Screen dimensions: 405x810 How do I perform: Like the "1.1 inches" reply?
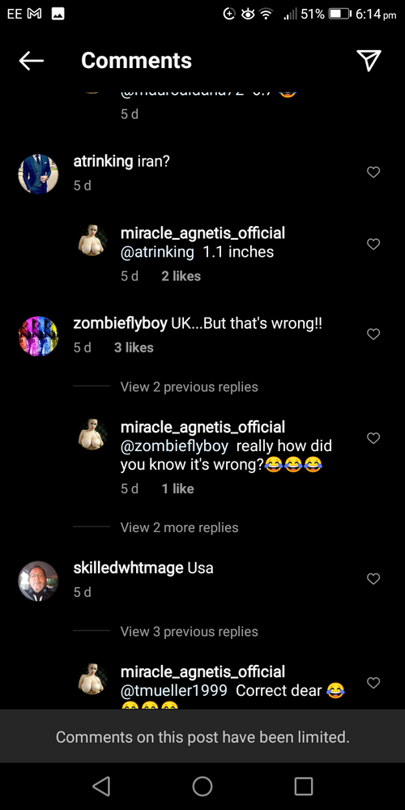pos(373,244)
